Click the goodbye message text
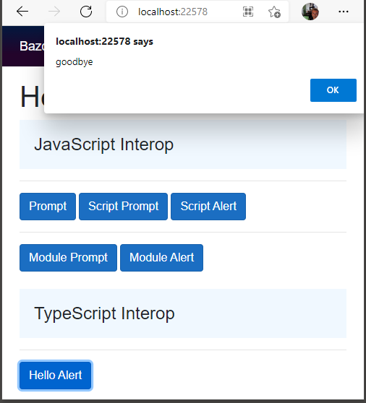 tap(74, 62)
